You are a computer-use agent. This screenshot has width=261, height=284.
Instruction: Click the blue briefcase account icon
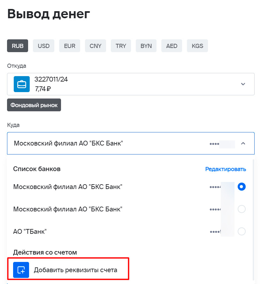(x=22, y=84)
